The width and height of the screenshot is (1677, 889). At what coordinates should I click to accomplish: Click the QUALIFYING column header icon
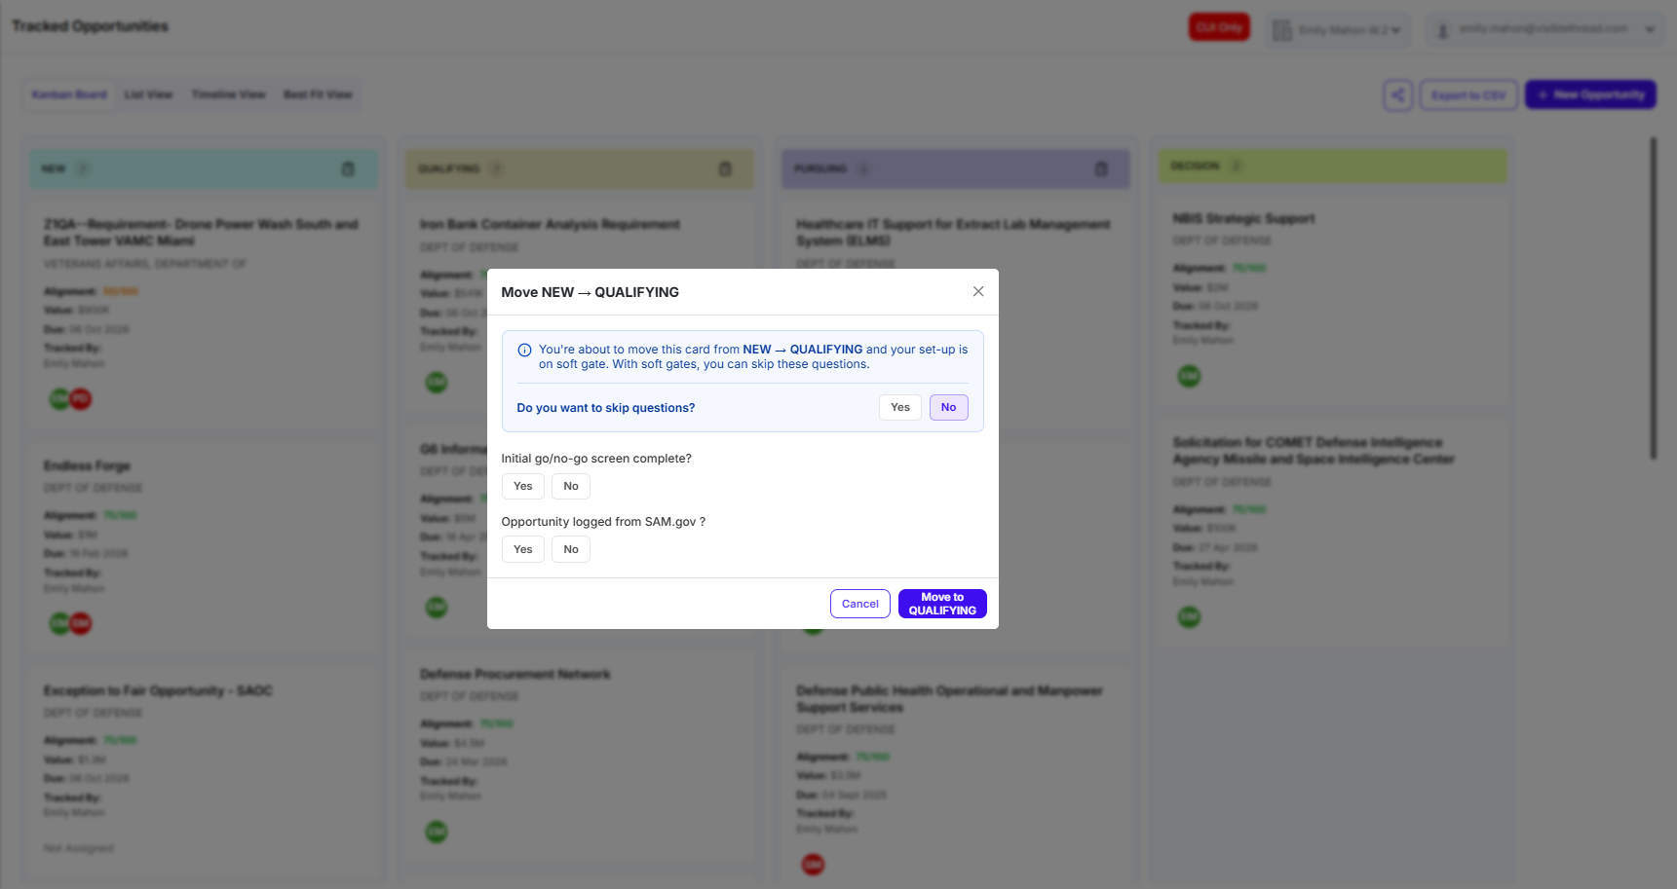tap(725, 168)
